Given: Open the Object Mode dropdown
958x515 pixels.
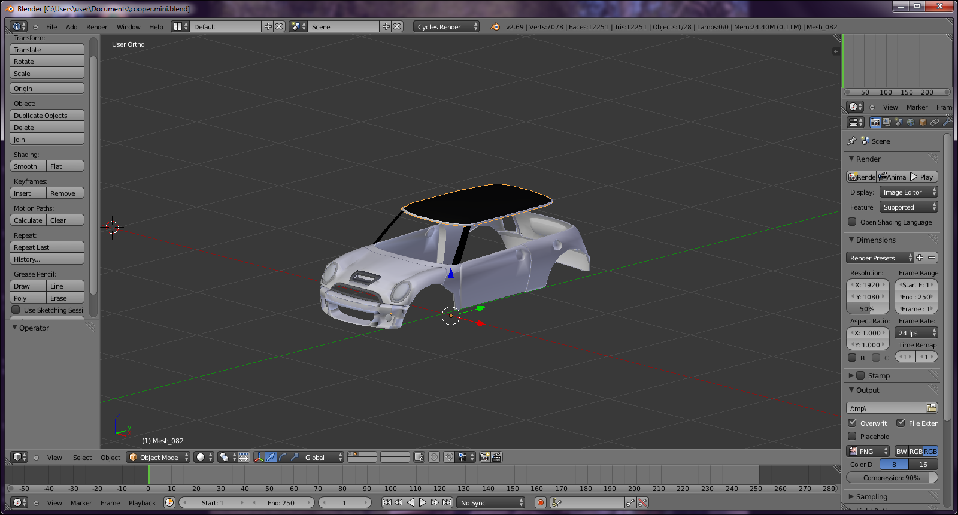Looking at the screenshot, I should (158, 457).
